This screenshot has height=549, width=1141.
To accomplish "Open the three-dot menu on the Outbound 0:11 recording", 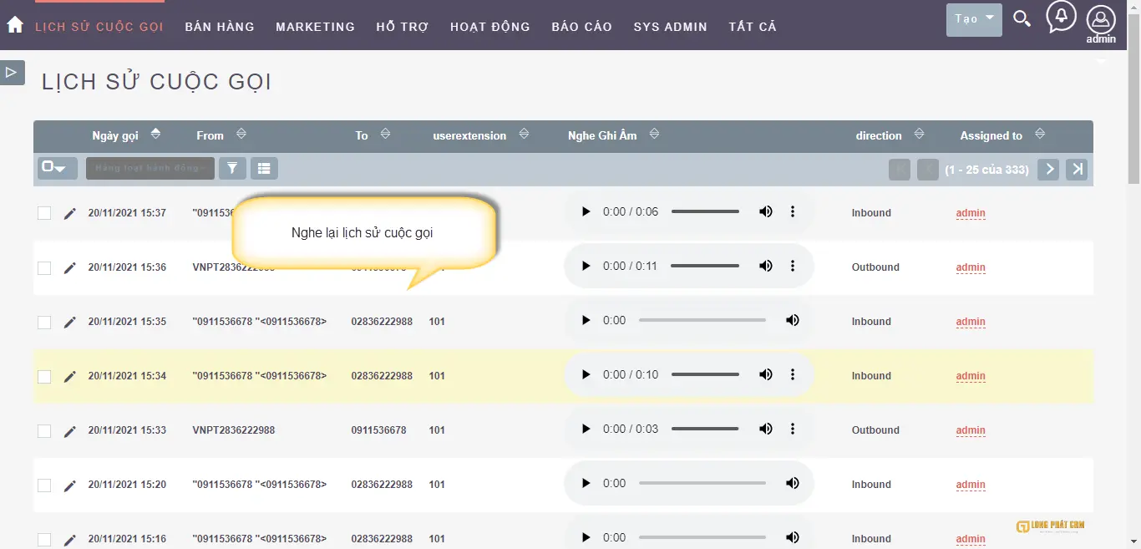I will point(792,266).
